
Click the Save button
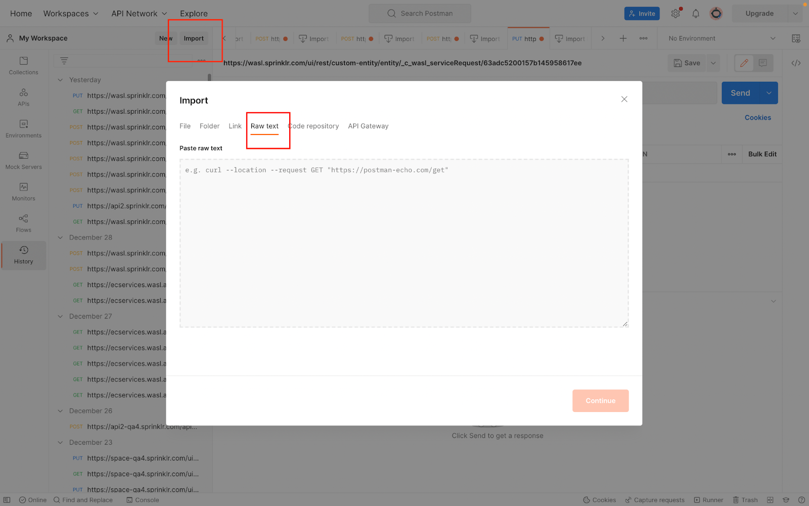point(687,63)
